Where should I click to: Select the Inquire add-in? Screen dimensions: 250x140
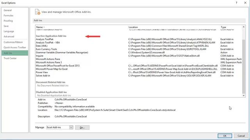tap(139, 56)
